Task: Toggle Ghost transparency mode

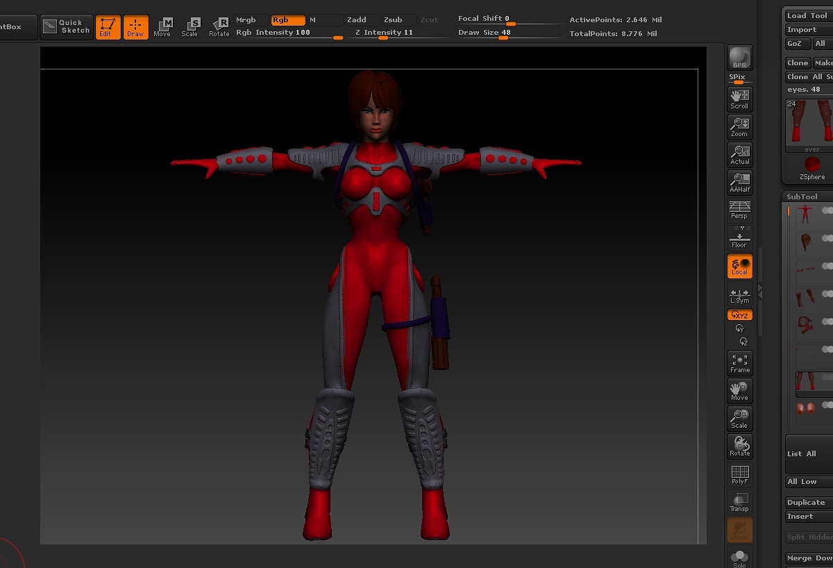Action: pos(739,530)
